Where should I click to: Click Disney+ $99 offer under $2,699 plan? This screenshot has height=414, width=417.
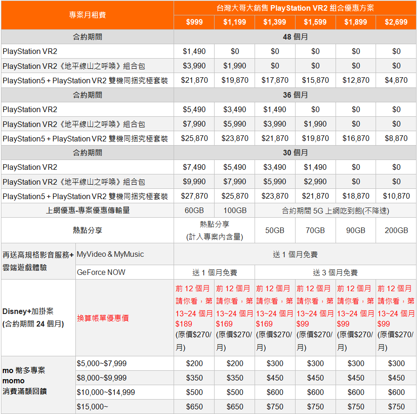[396, 318]
